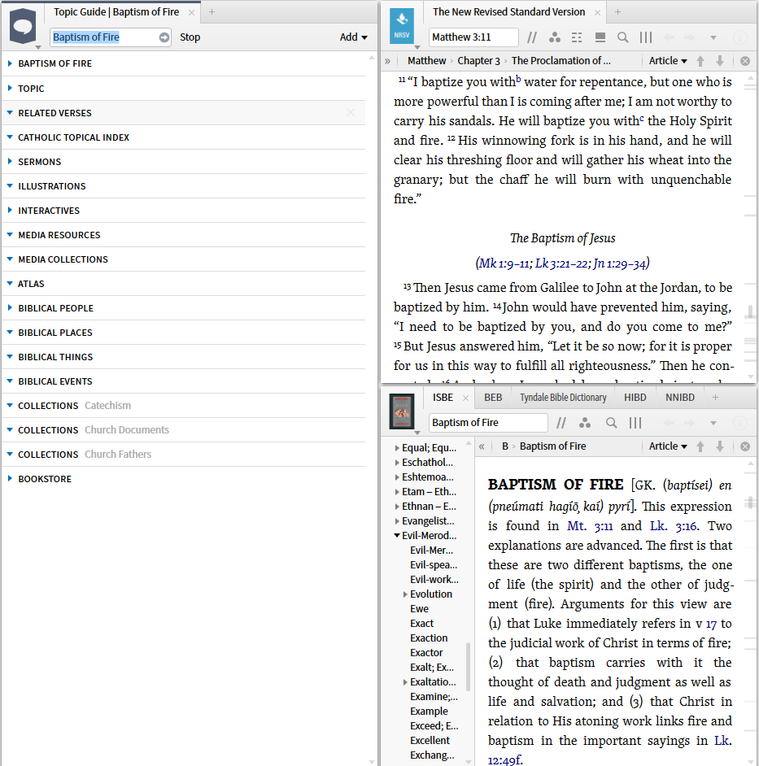
Task: Expand the Evolution tree entry
Action: (405, 594)
